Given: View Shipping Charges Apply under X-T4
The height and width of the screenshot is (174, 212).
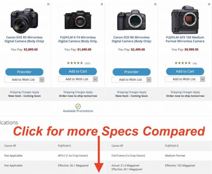Looking at the screenshot, I should [78, 92].
